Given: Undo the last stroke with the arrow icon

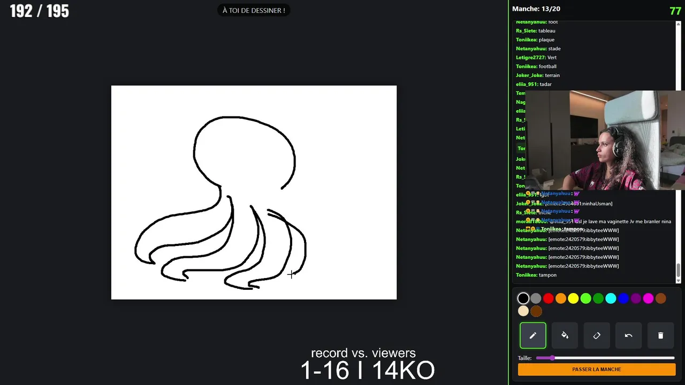Looking at the screenshot, I should 628,335.
